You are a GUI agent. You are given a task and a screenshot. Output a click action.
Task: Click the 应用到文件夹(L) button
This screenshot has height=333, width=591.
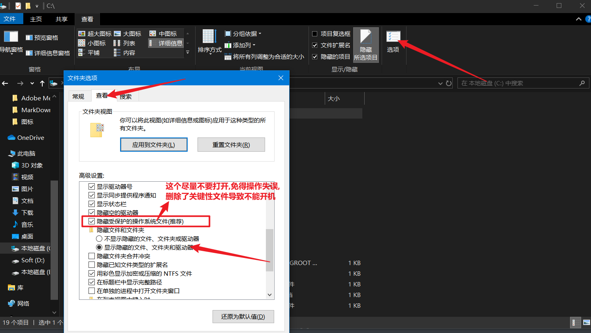154,145
